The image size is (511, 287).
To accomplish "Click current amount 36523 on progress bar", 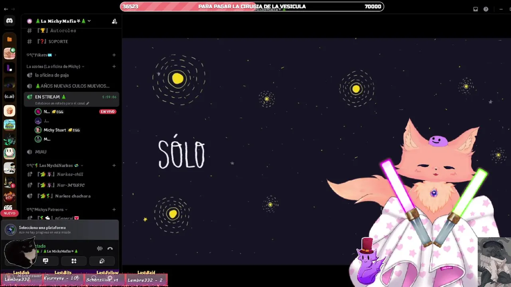I will (x=131, y=6).
